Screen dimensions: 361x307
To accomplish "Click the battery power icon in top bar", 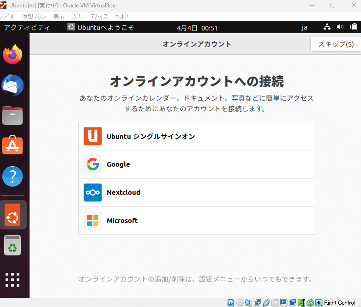I will point(353,27).
